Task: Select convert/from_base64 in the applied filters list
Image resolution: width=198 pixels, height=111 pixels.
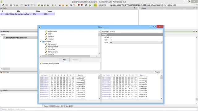Action: click(x=51, y=64)
